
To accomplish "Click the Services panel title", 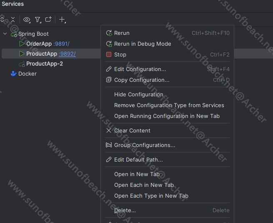I will [x=13, y=4].
